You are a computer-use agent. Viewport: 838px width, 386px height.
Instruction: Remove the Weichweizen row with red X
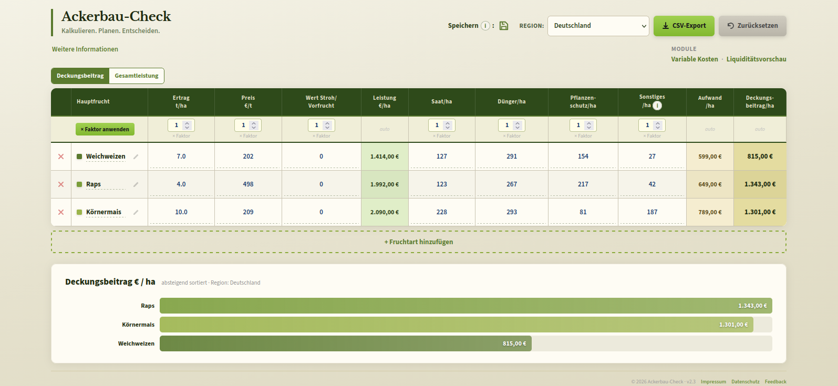point(61,157)
